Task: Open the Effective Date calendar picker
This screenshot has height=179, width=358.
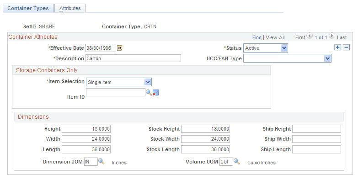Action: pos(120,48)
